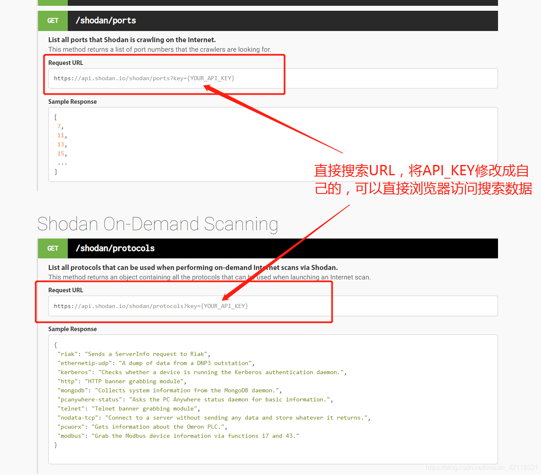
Task: Click the GET badge for /shodan/ports
Action: tap(53, 21)
